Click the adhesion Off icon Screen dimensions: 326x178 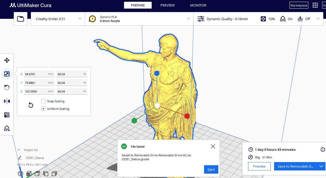tap(300, 19)
